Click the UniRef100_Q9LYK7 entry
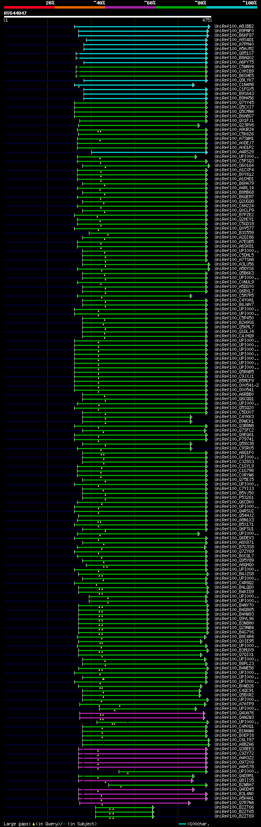The image size is (261, 827). point(234,80)
